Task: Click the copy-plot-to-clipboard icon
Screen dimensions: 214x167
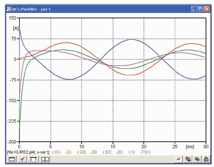Action: tap(197, 159)
